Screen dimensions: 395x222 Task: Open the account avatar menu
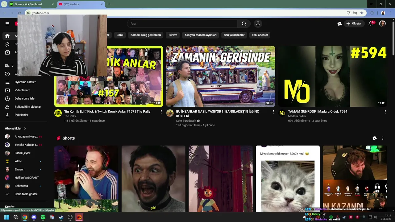(x=382, y=24)
